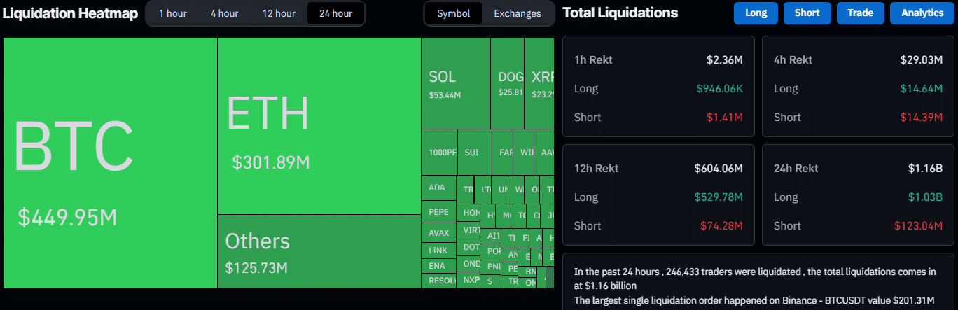This screenshot has height=310, width=958.
Task: Click the $14.64M long value
Action: [922, 89]
